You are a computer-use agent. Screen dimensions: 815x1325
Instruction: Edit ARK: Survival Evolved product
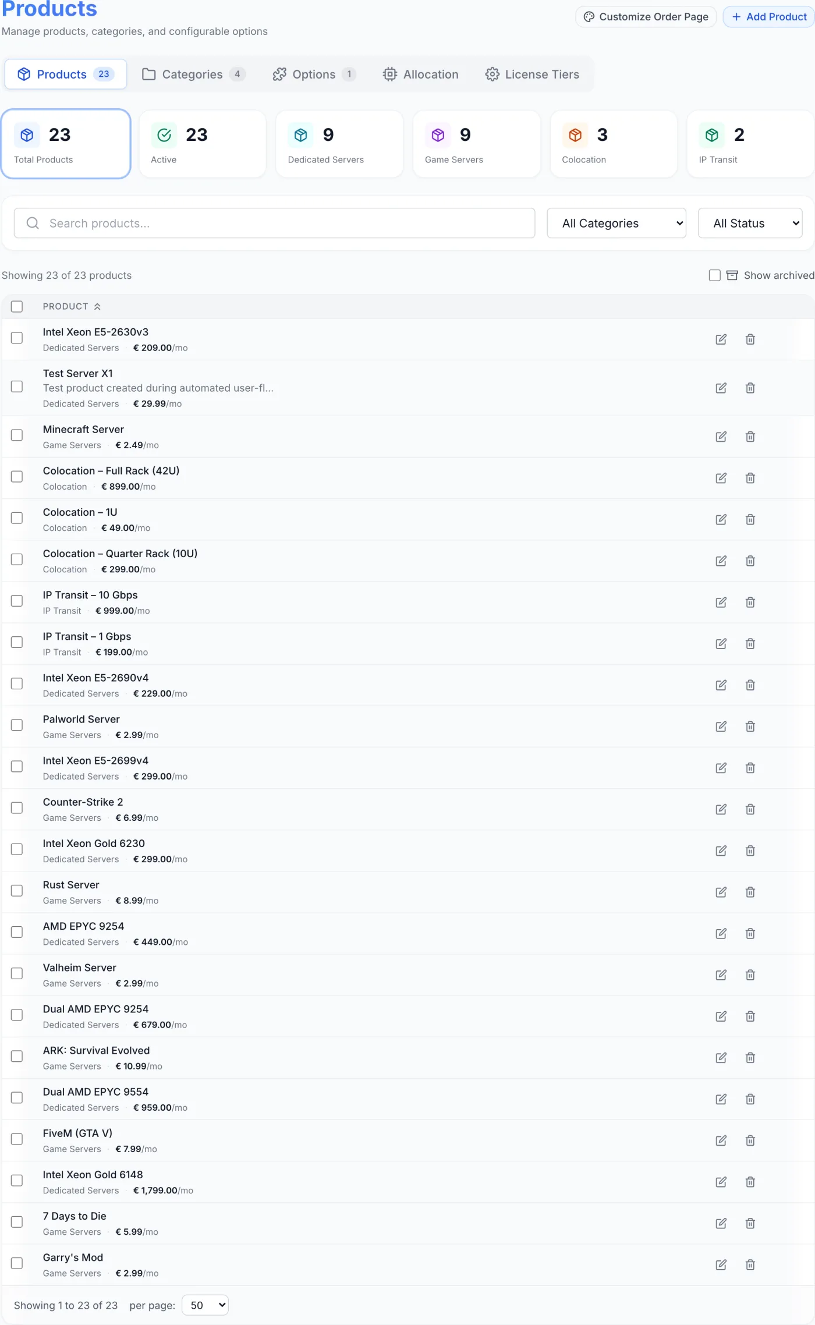[721, 1058]
